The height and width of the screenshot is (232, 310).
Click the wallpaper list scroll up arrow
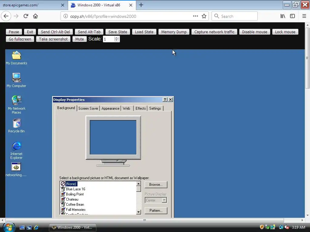(138, 184)
